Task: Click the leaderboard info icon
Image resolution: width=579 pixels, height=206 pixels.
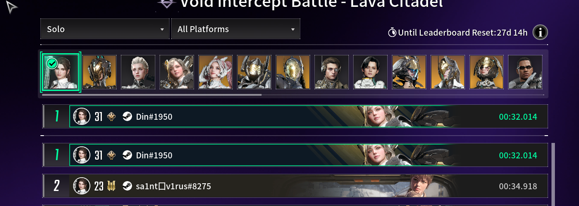Action: click(540, 32)
